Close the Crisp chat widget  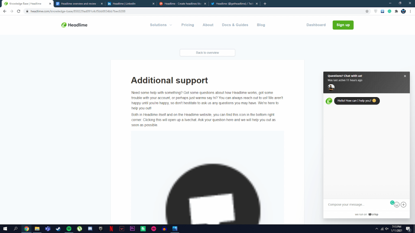point(405,76)
